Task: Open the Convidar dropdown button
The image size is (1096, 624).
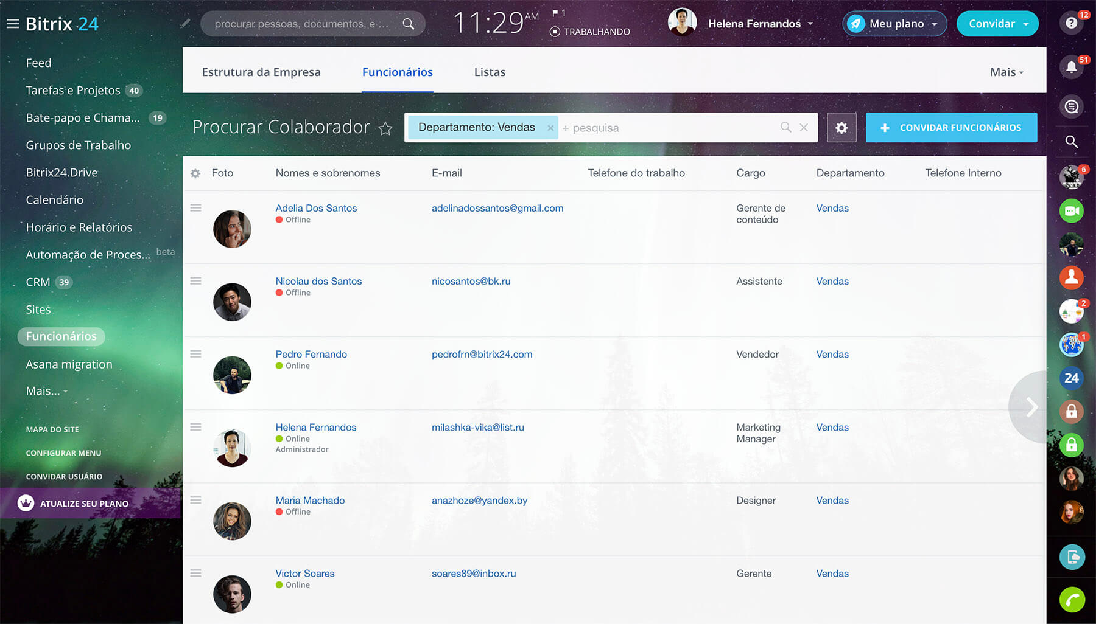Action: click(1026, 24)
